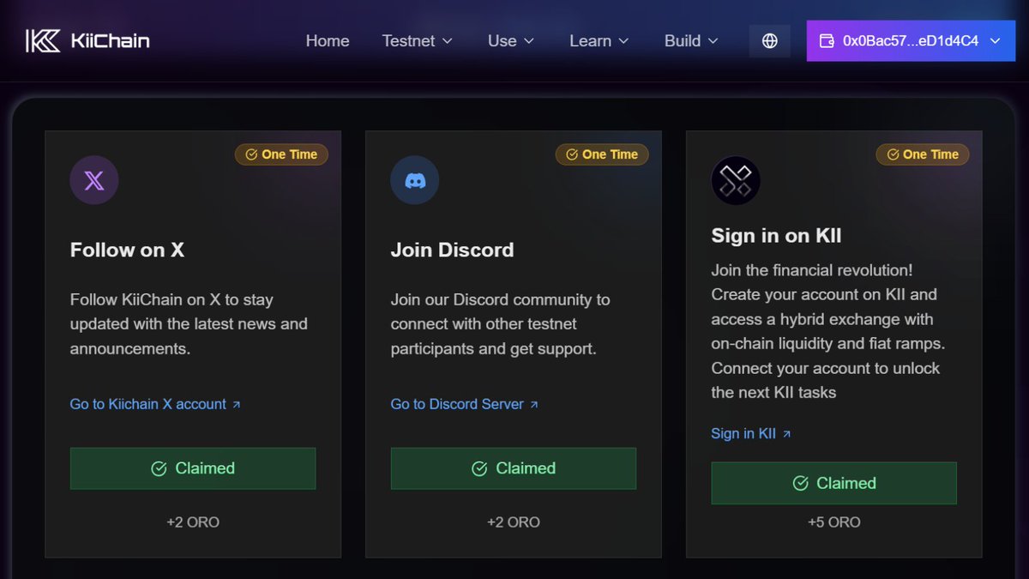Click the KII exchange logo icon
This screenshot has height=579, width=1029.
(736, 180)
